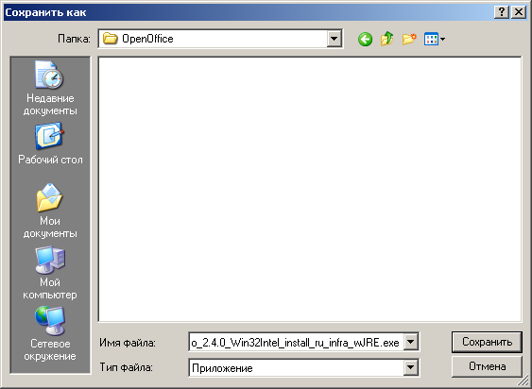Screen dimensions: 532x389
Task: Click the question mark help button
Action: click(502, 12)
